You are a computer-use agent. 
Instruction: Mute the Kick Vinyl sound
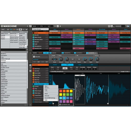click(x=46, y=69)
